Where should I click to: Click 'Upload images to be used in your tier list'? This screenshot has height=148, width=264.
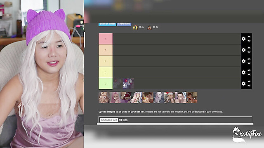pyautogui.click(x=121, y=111)
